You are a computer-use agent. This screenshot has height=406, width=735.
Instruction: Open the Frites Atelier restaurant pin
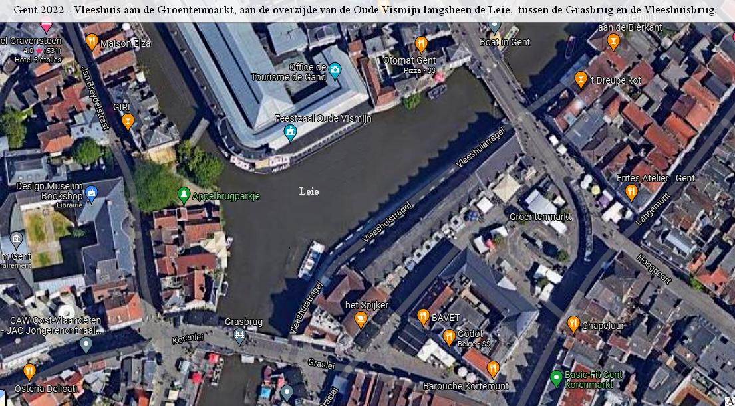[631, 192]
